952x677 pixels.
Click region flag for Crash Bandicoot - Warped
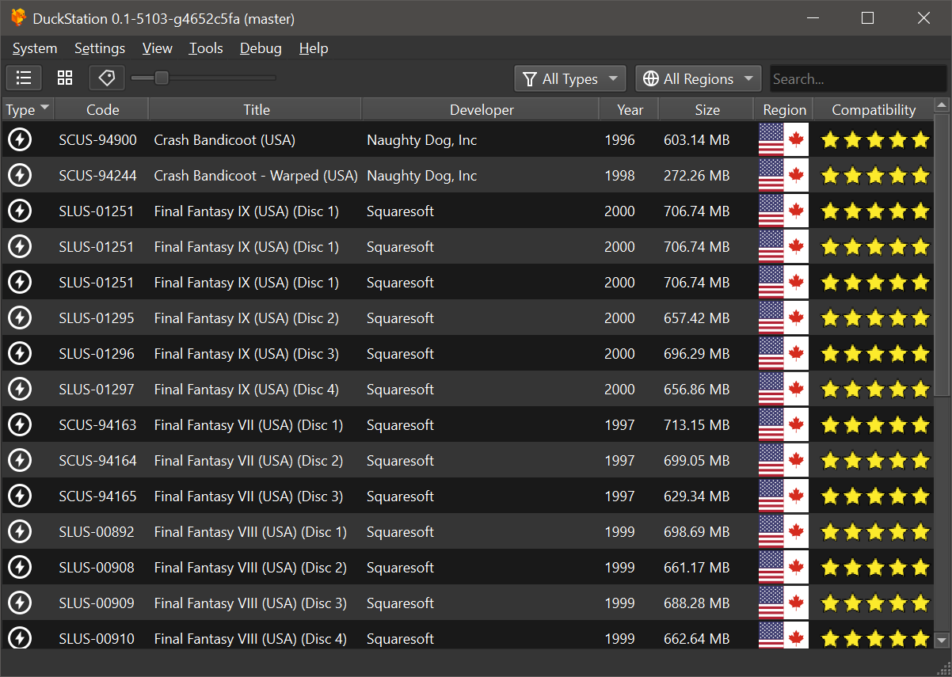(783, 176)
